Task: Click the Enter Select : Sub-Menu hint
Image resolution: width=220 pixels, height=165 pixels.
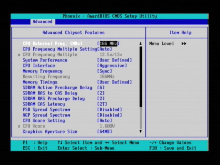Action: [86, 148]
